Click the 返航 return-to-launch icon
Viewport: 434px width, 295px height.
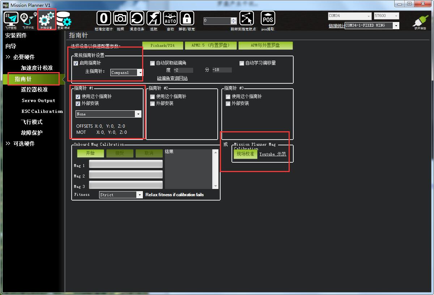[x=154, y=18]
